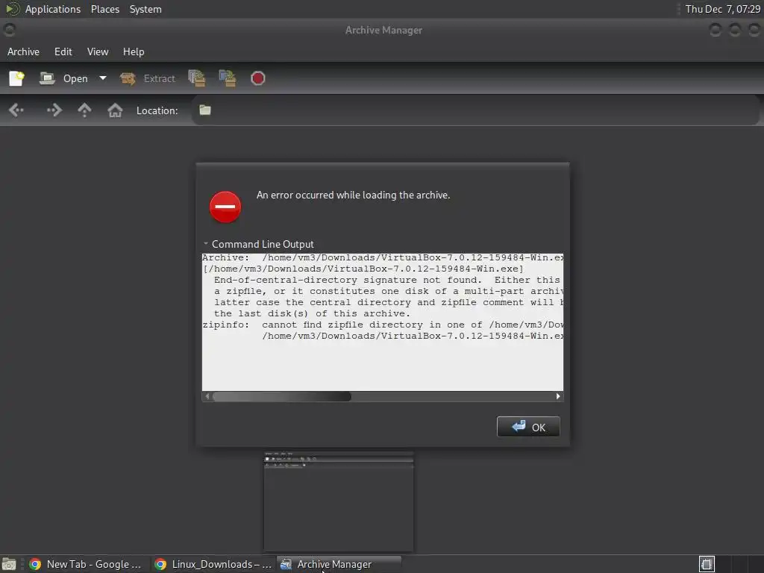Image resolution: width=764 pixels, height=573 pixels.
Task: Click the Archive Manager window preview thumbnail
Action: pyautogui.click(x=339, y=501)
